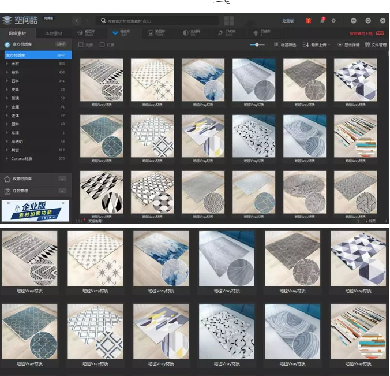390x376 pixels.
Task: Click the 官方材质库 round blue icon
Action: 7,44
